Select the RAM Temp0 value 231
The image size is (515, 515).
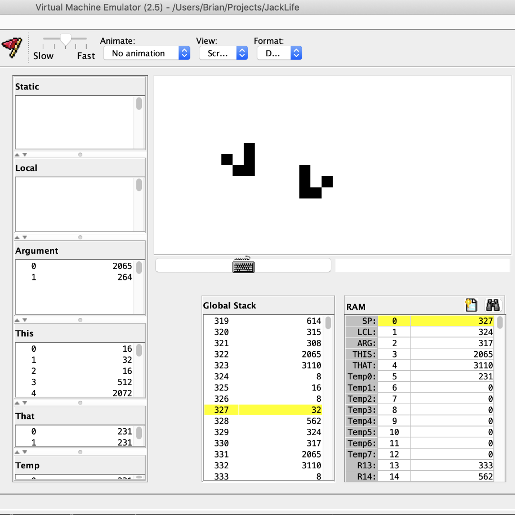[485, 376]
